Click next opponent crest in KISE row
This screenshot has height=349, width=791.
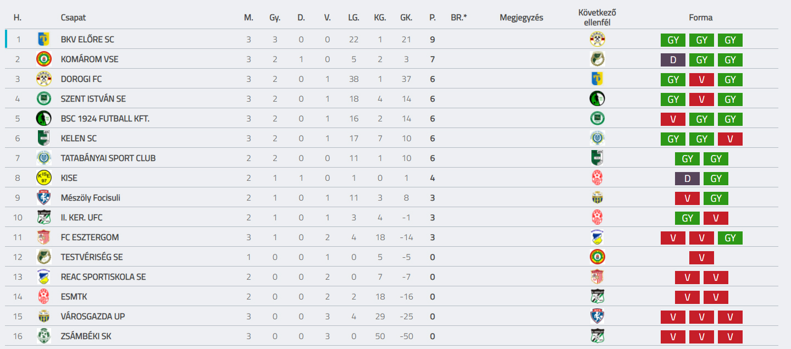(x=598, y=178)
